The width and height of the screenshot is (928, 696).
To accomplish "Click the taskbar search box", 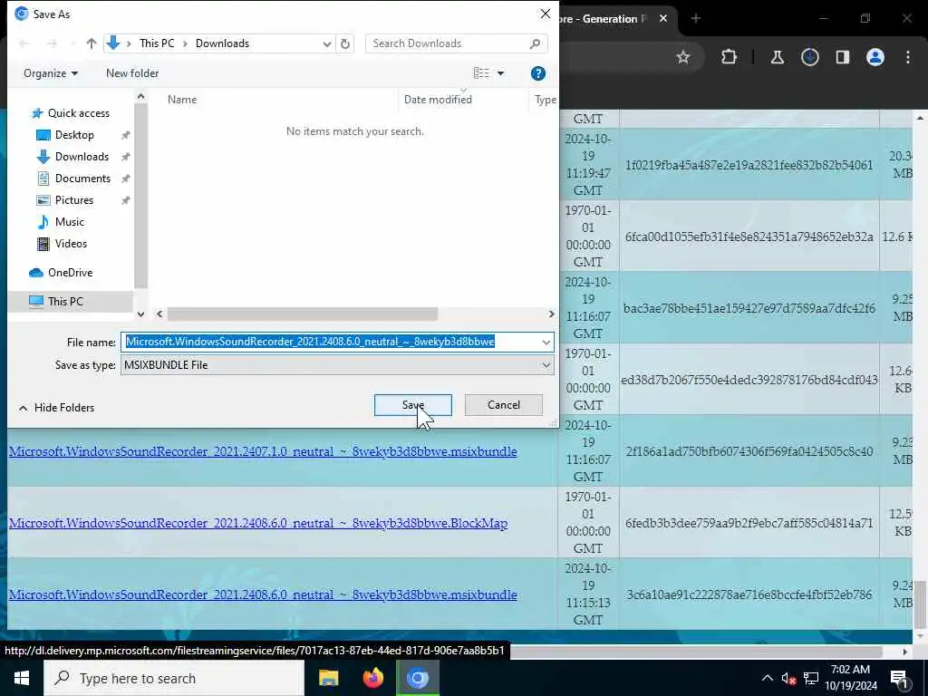I will tap(174, 678).
